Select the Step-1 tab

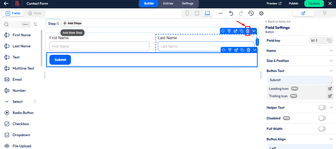[53, 24]
